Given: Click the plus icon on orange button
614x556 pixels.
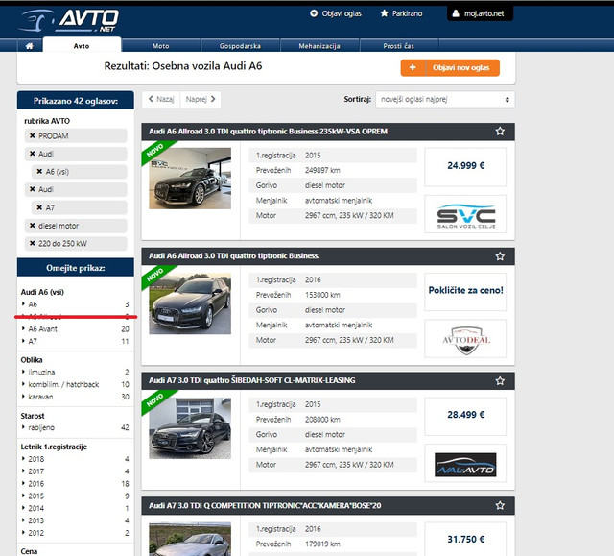Looking at the screenshot, I should [x=413, y=67].
